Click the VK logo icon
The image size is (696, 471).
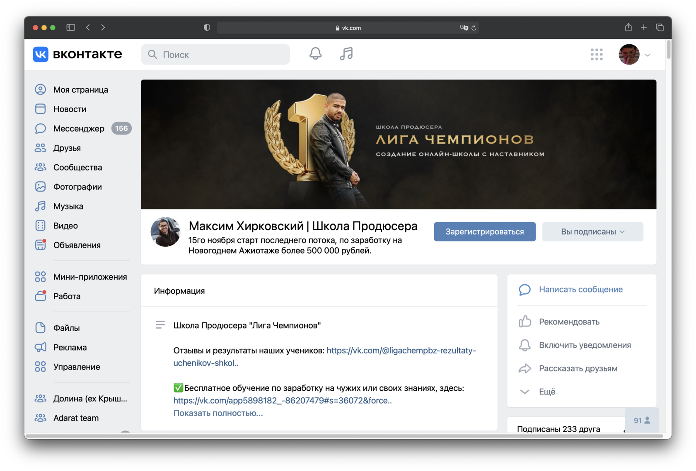(x=41, y=54)
